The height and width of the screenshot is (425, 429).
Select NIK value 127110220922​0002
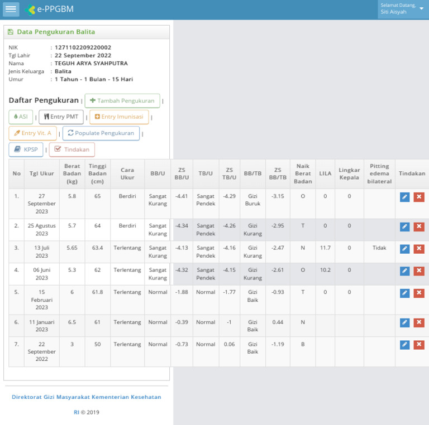83,47
